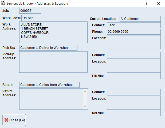Click the Contact field beside Return Address
This screenshot has width=165, height=128.
[133, 92]
